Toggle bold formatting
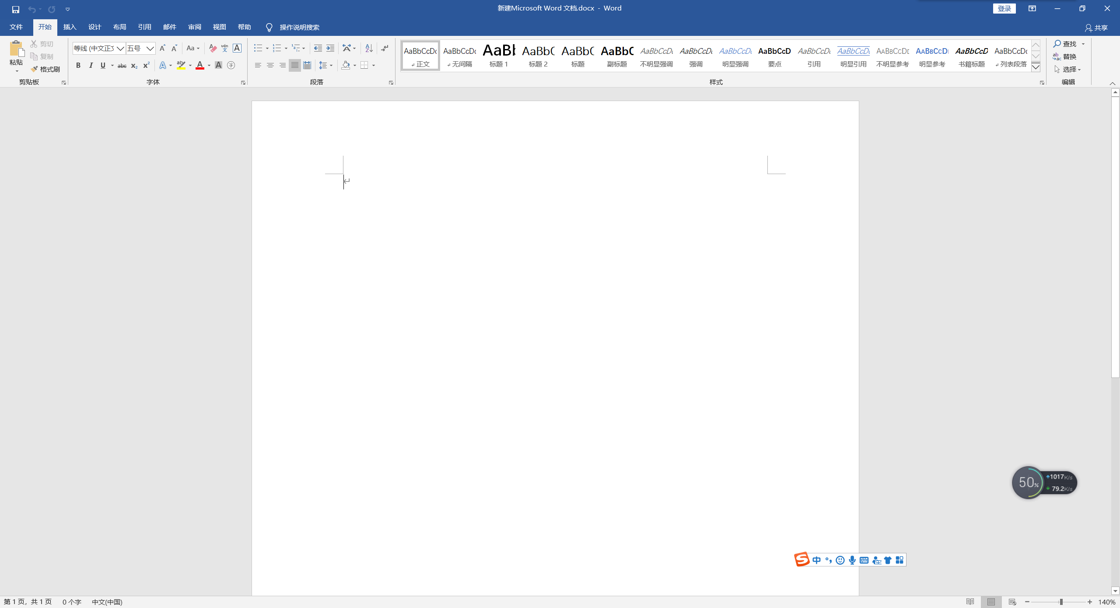 [78, 65]
